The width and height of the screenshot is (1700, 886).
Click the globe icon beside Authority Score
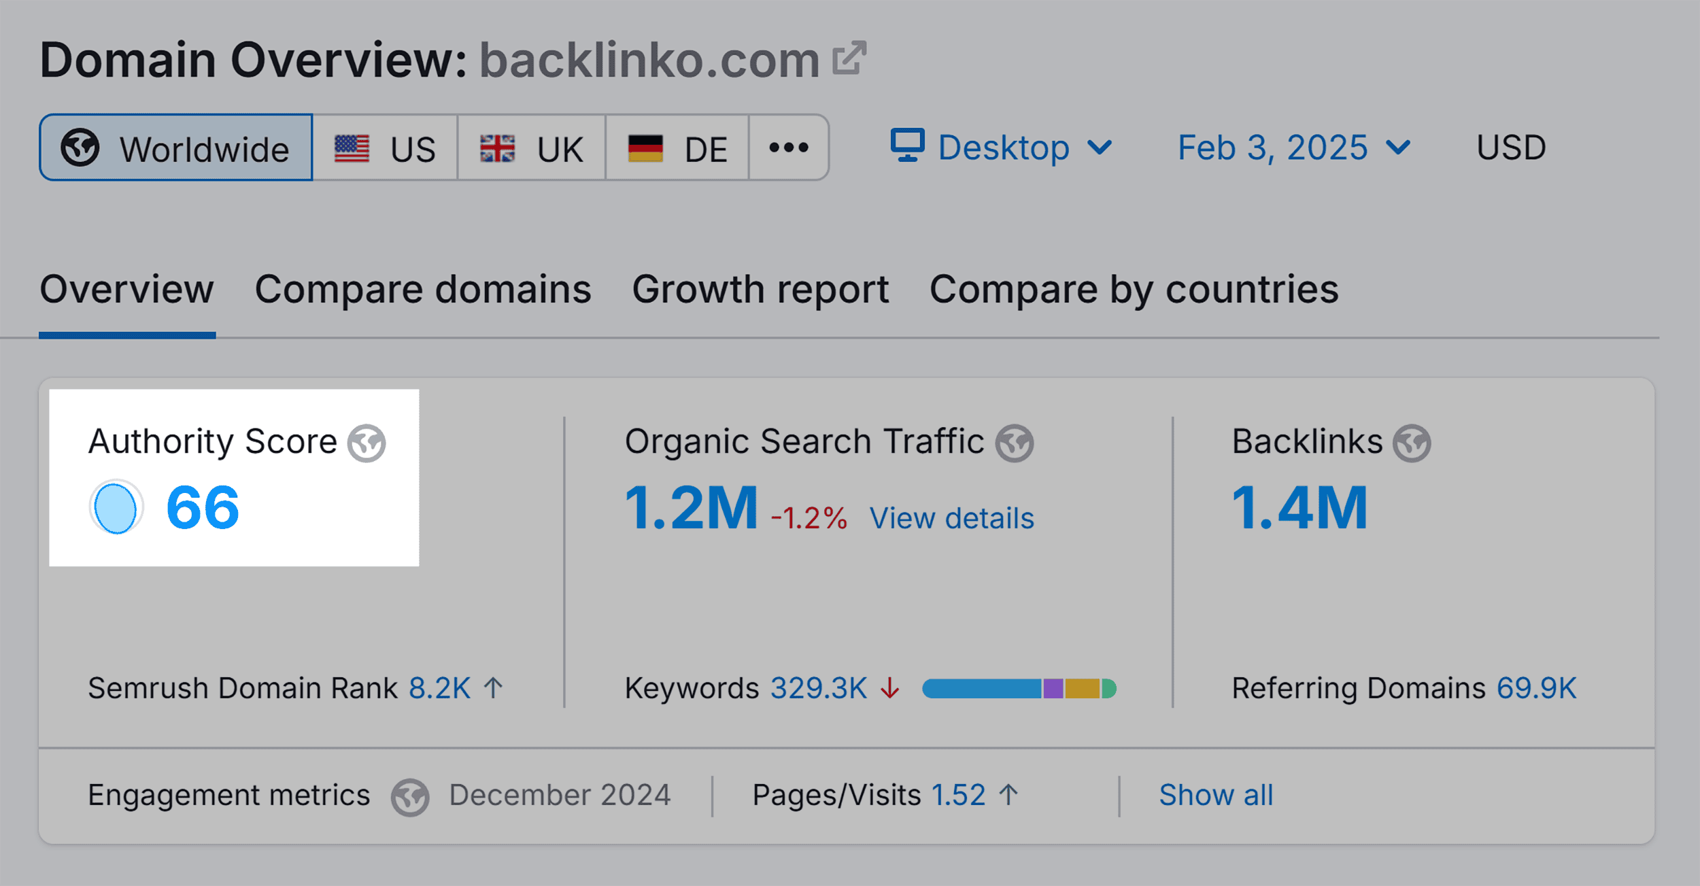[365, 443]
